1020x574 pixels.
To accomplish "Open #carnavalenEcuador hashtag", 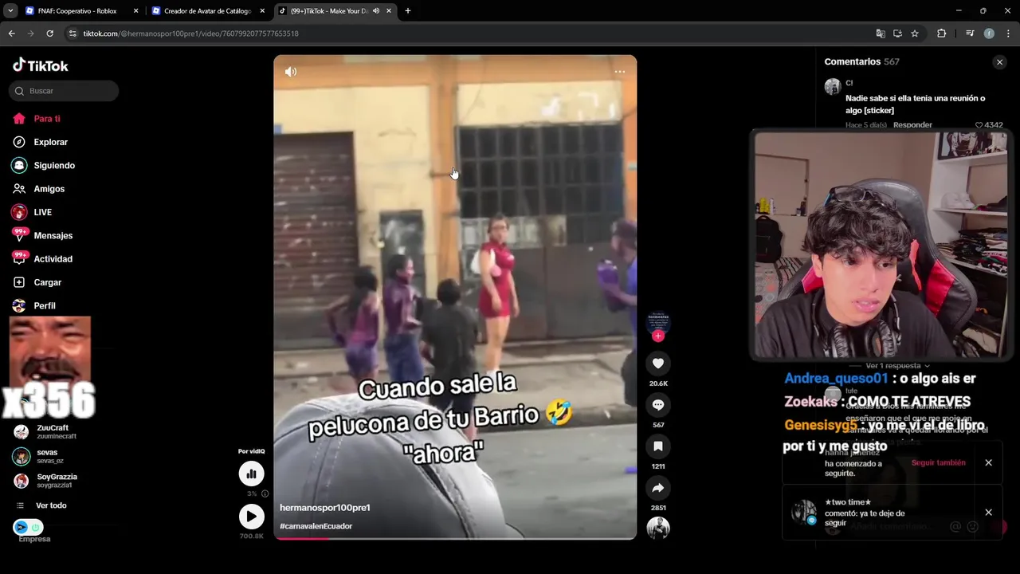I will click(x=316, y=526).
